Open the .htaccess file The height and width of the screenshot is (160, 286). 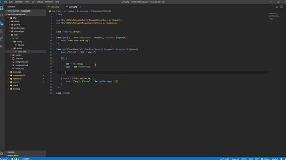pyautogui.click(x=25, y=58)
